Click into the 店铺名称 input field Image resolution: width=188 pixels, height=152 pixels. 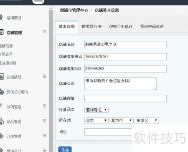pos(125,45)
